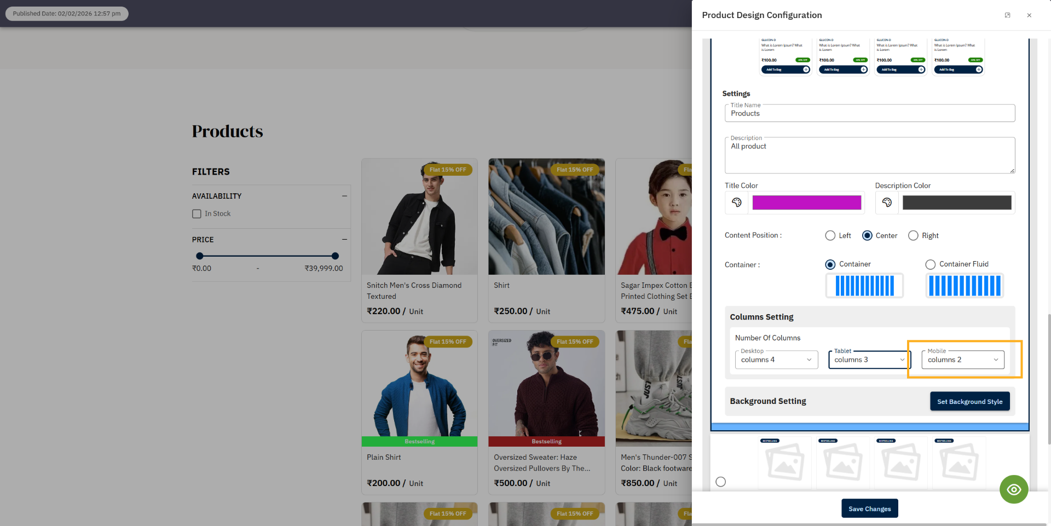Image resolution: width=1051 pixels, height=526 pixels.
Task: Select the radio beside the bottom layout preview
Action: [720, 482]
